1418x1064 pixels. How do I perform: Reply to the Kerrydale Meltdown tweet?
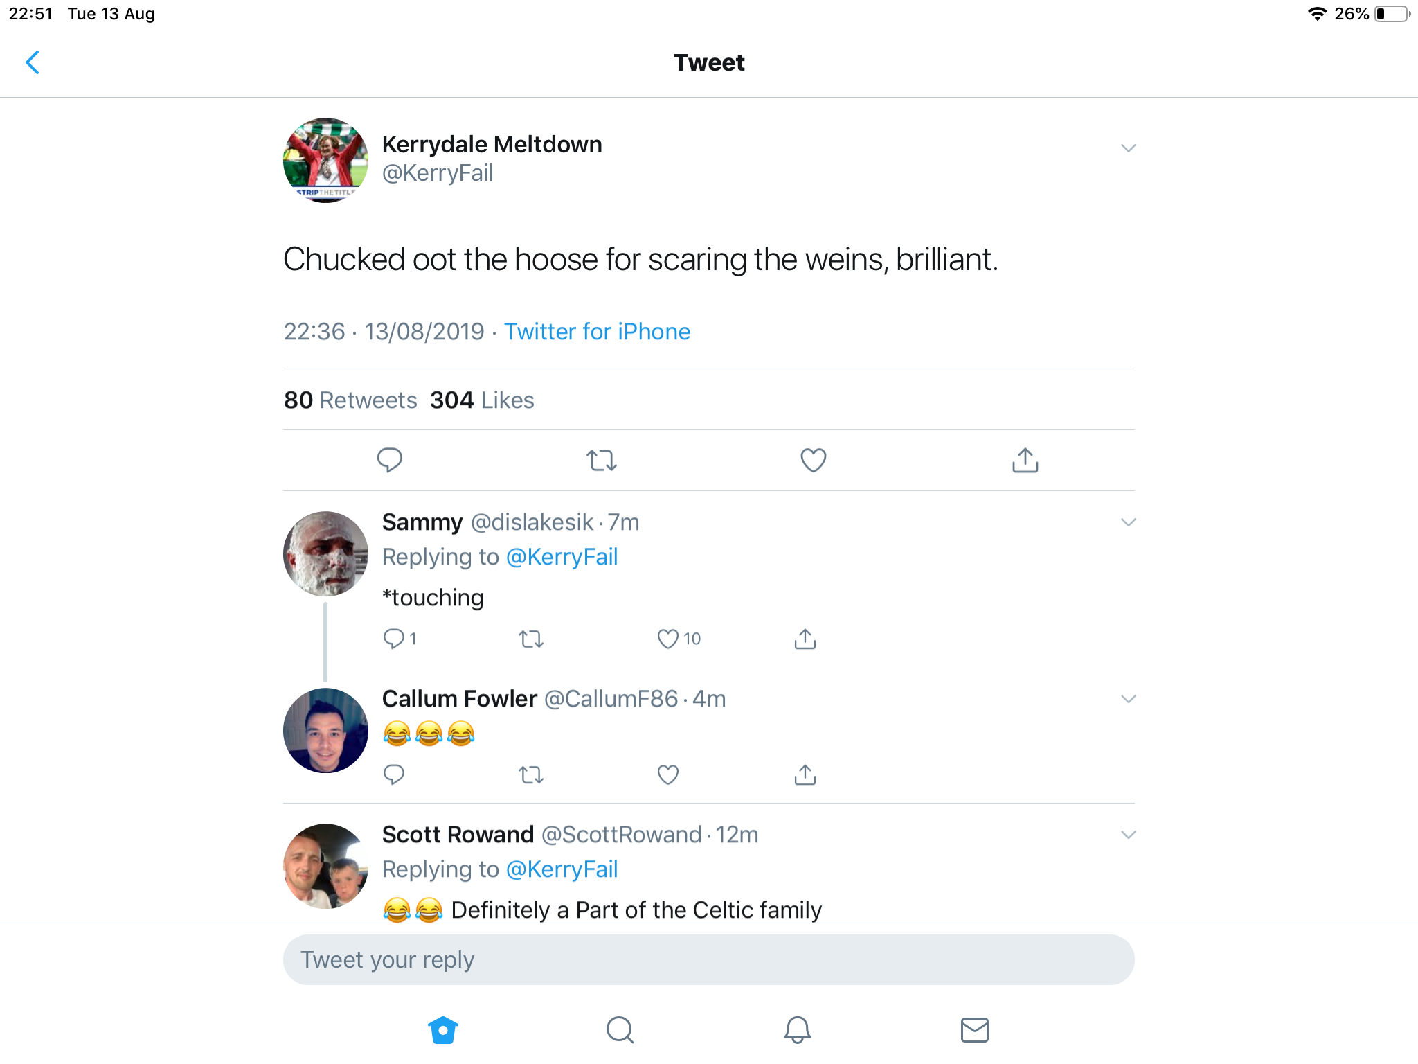pos(389,460)
